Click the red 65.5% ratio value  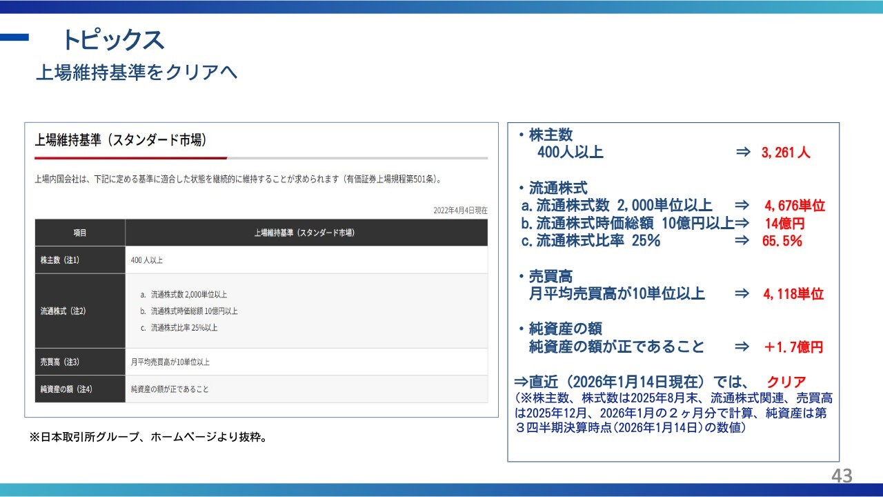[783, 242]
